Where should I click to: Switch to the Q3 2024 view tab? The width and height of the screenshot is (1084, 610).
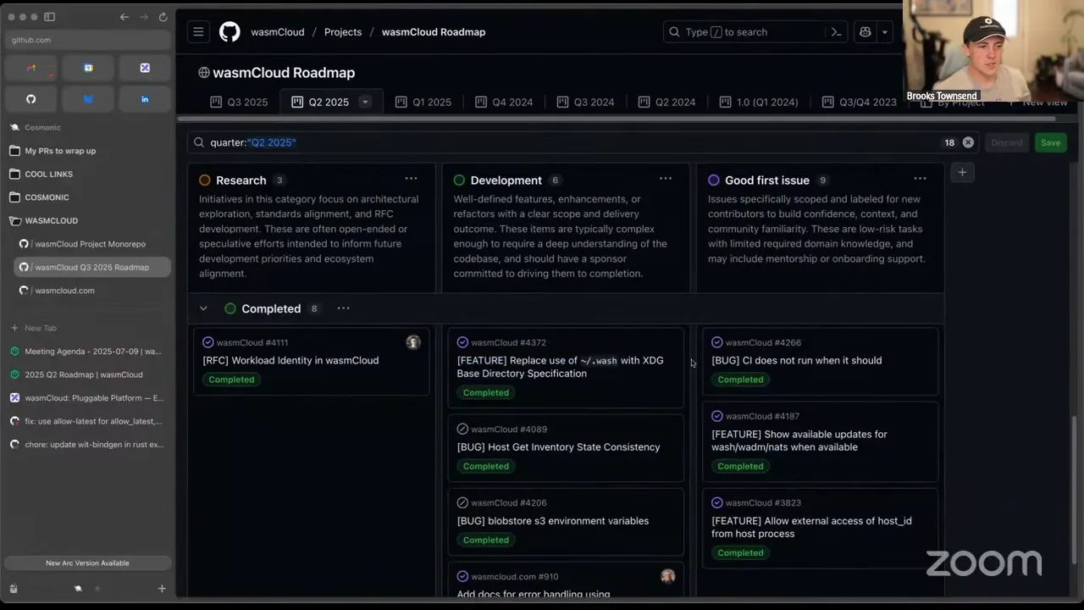click(x=585, y=102)
